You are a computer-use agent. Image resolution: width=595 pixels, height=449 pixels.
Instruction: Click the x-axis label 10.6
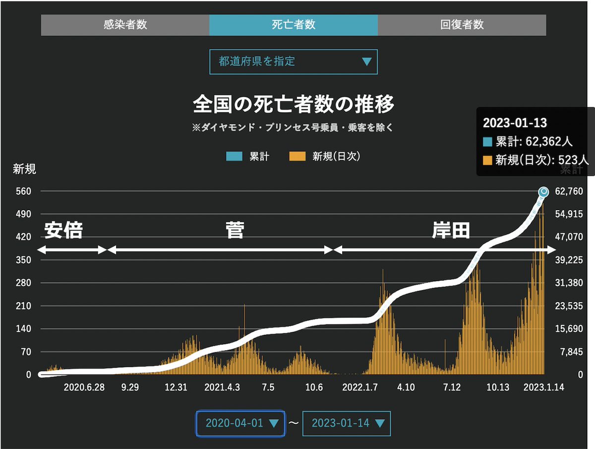pyautogui.click(x=314, y=387)
